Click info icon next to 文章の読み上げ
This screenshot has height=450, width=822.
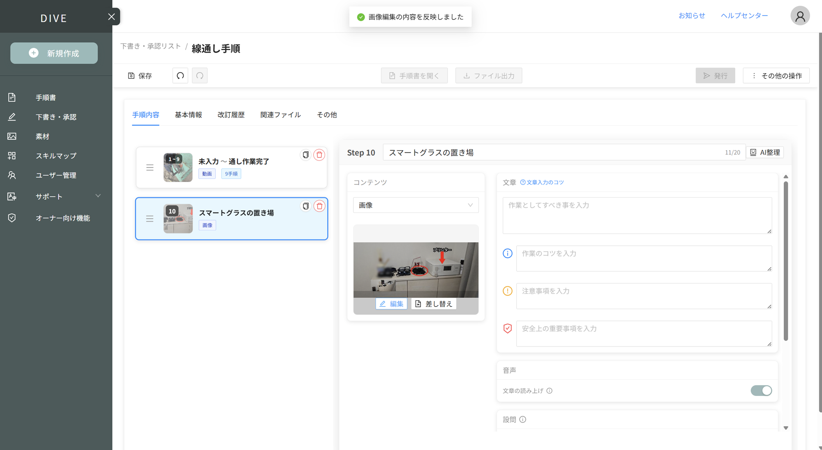(x=550, y=391)
